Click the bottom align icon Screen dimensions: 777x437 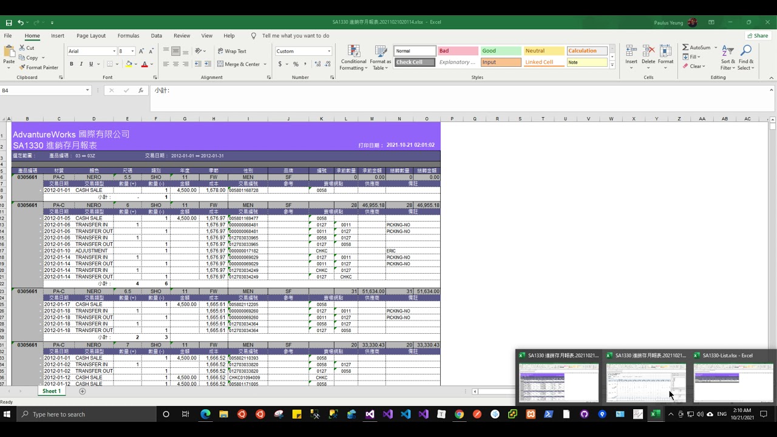(x=185, y=51)
